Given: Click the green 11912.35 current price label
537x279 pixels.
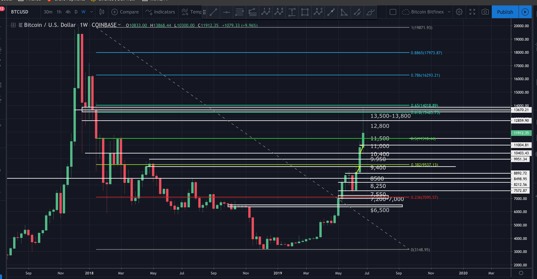Looking at the screenshot, I should coord(521,133).
